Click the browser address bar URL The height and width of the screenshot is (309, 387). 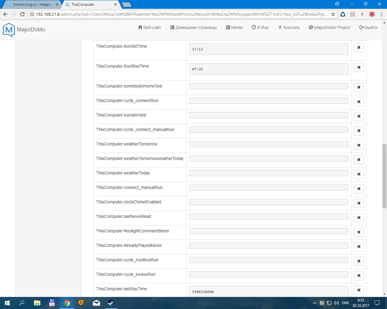[x=181, y=14]
